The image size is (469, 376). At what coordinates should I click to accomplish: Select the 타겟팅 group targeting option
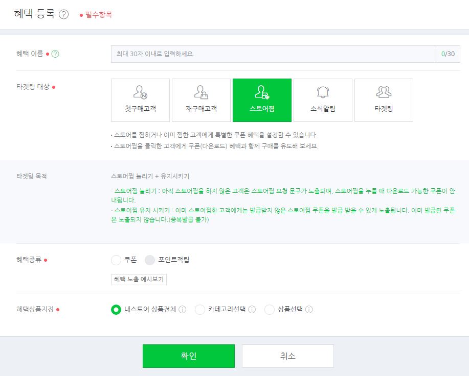(x=384, y=101)
